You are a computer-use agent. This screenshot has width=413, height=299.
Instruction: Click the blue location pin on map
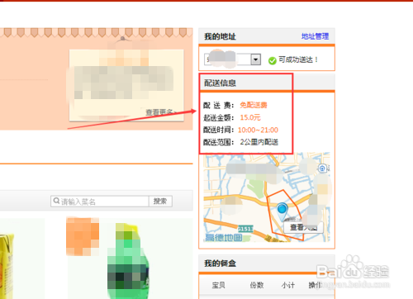coord(282,211)
